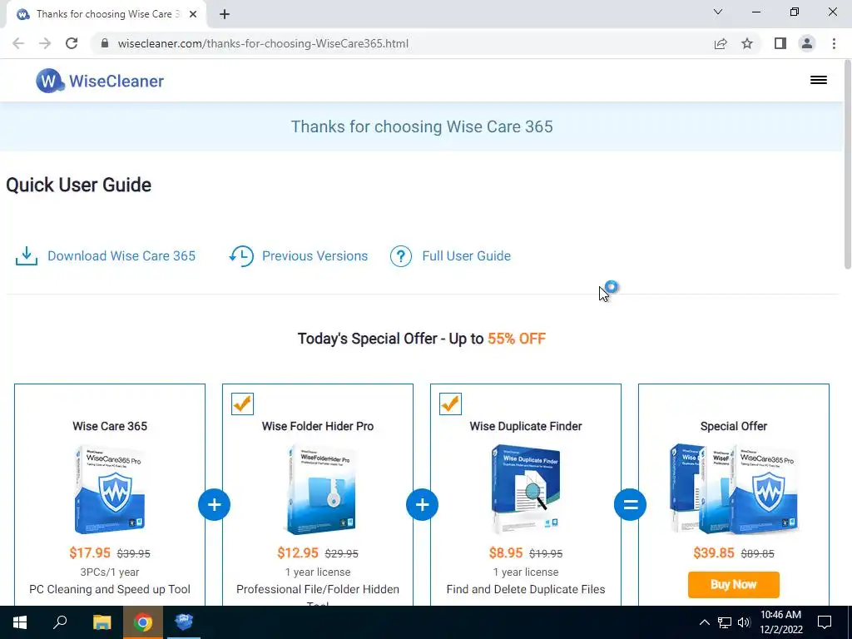Click the Wise Duplicate Finder box image
852x639 pixels.
(x=526, y=488)
